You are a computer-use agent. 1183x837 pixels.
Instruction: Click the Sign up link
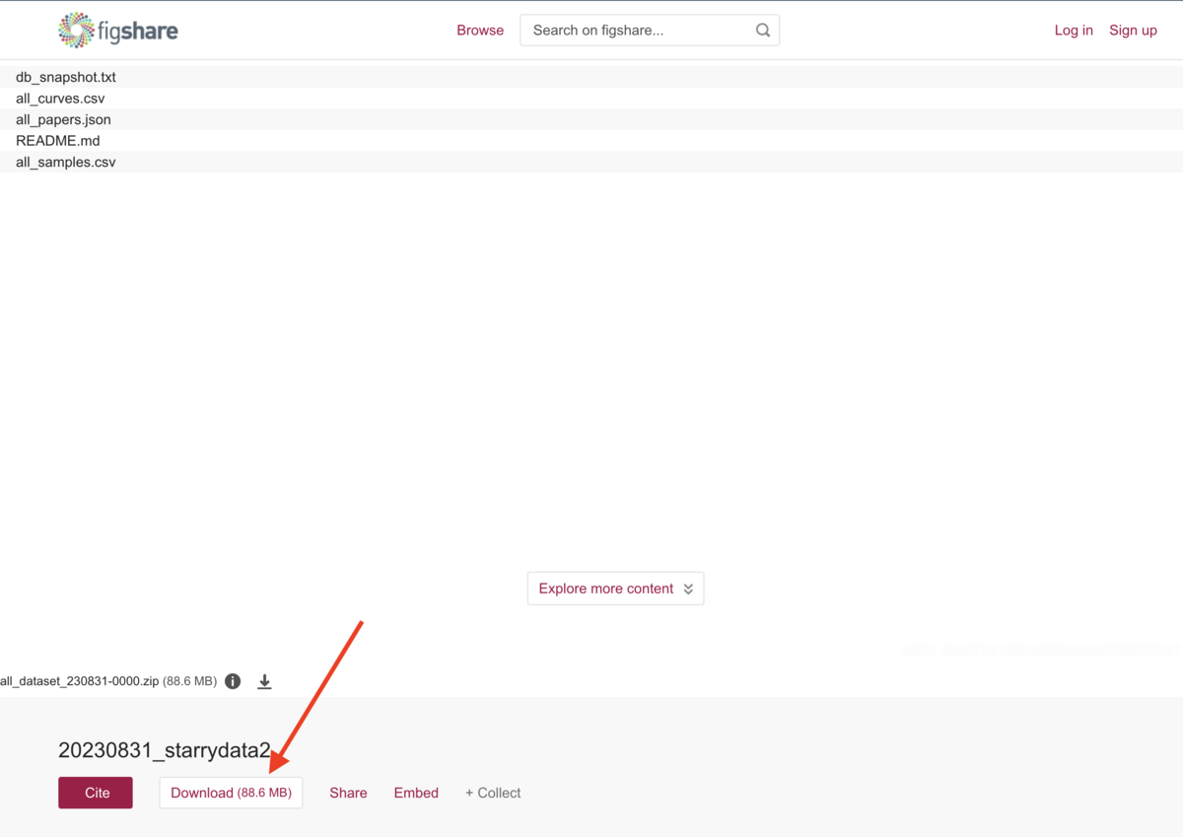coord(1133,31)
